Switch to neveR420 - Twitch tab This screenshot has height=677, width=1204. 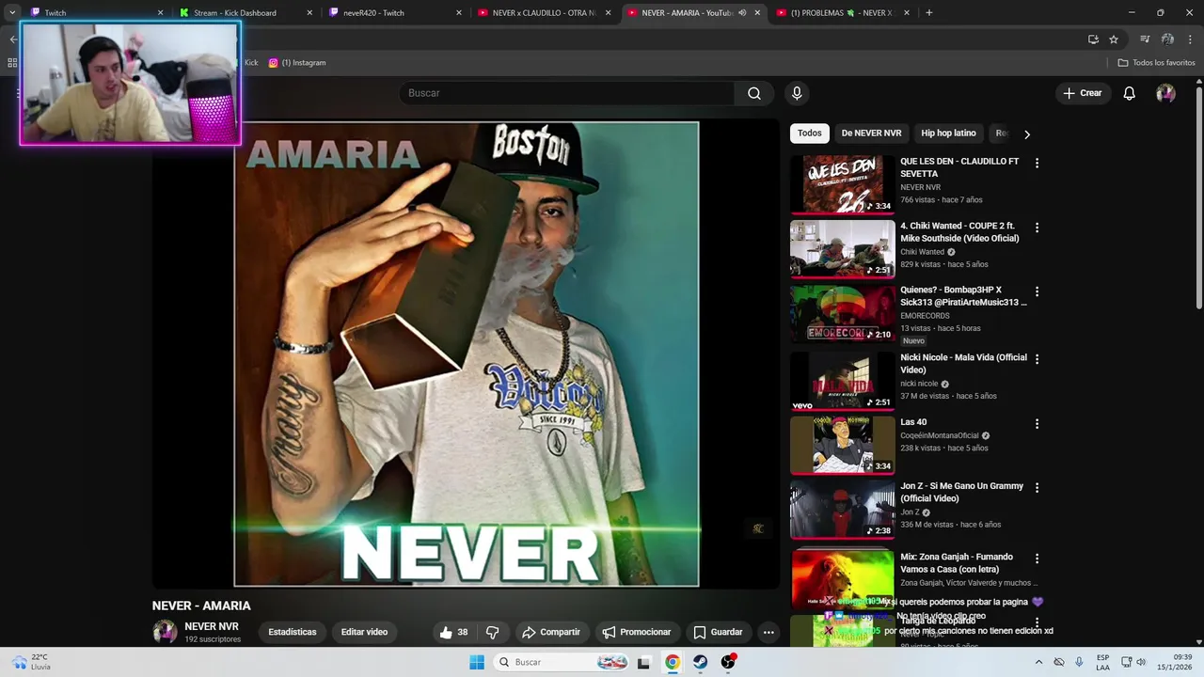pyautogui.click(x=396, y=13)
